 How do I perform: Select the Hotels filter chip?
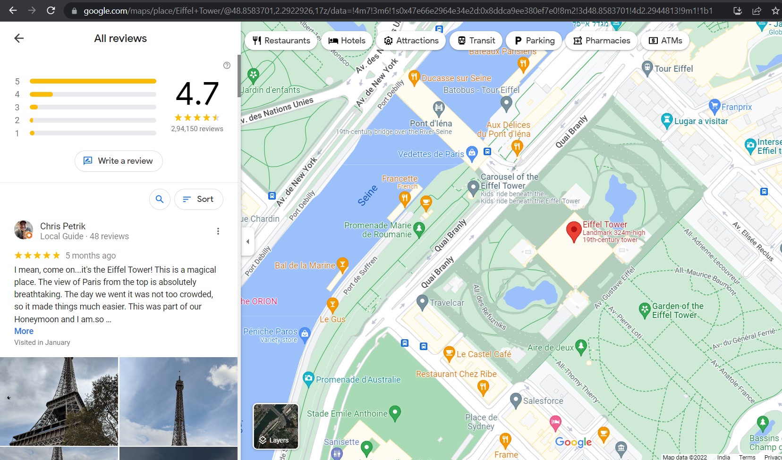click(x=347, y=41)
